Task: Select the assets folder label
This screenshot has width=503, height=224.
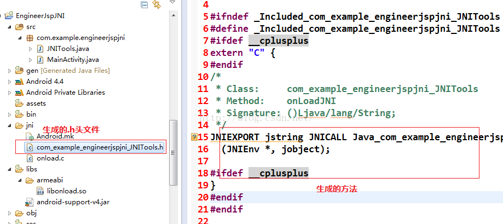Action: tap(36, 104)
